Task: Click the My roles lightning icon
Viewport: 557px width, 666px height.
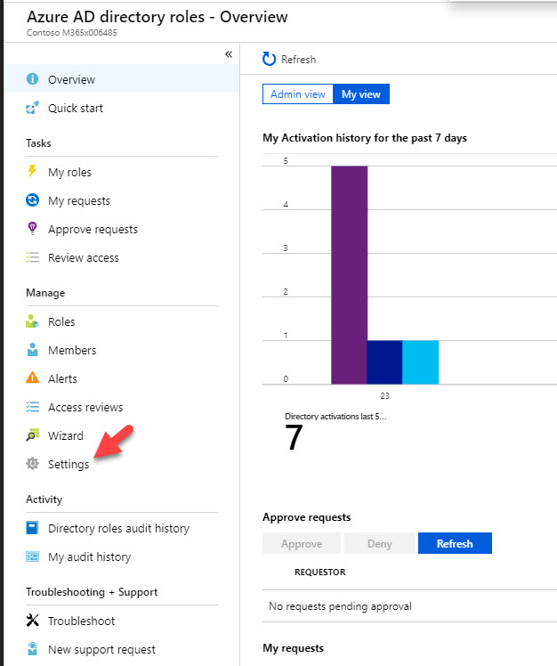Action: tap(32, 171)
